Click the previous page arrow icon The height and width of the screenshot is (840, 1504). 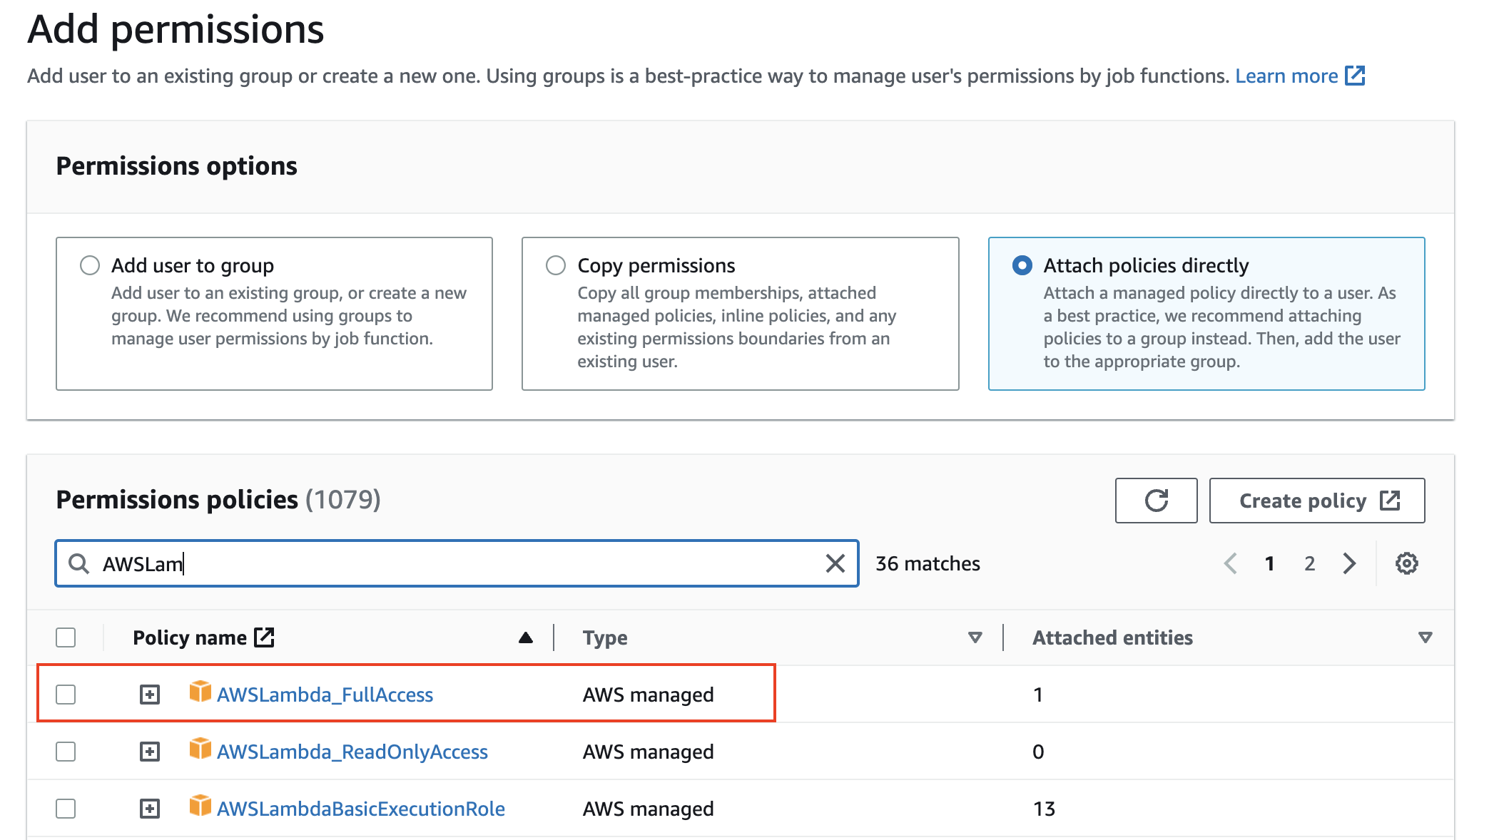(x=1231, y=563)
